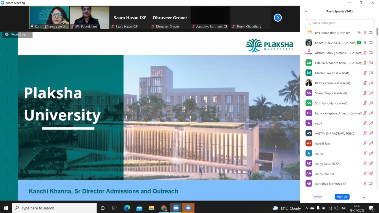Show hidden icons in system tray
The image size is (379, 213).
pyautogui.click(x=306, y=208)
